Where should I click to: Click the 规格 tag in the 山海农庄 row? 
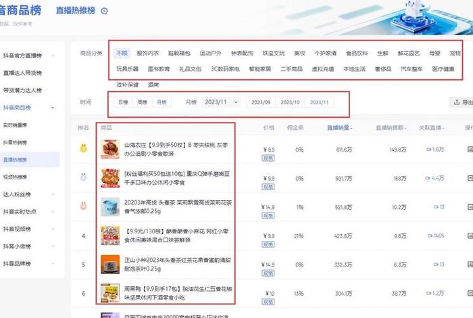(x=268, y=158)
